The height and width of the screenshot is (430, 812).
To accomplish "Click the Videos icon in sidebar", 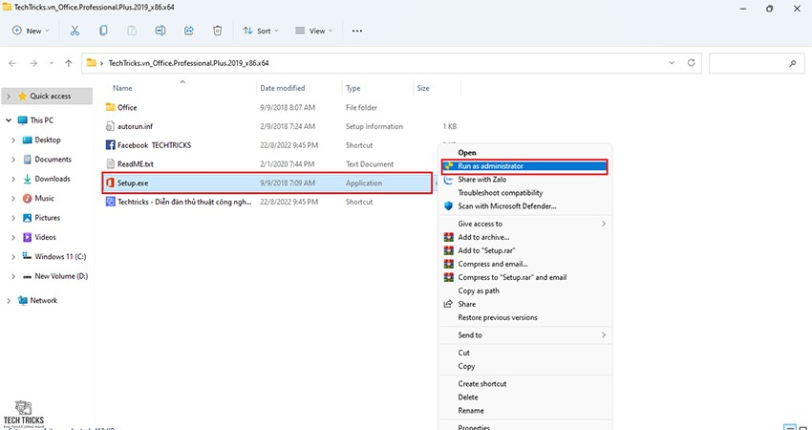I will [27, 237].
